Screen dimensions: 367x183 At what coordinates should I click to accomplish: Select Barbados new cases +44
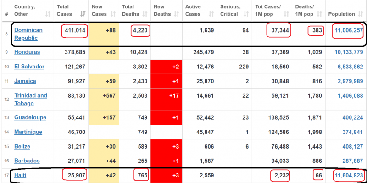click(x=110, y=161)
